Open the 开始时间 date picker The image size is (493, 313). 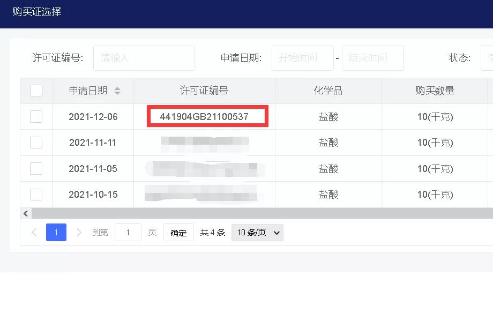pyautogui.click(x=302, y=58)
